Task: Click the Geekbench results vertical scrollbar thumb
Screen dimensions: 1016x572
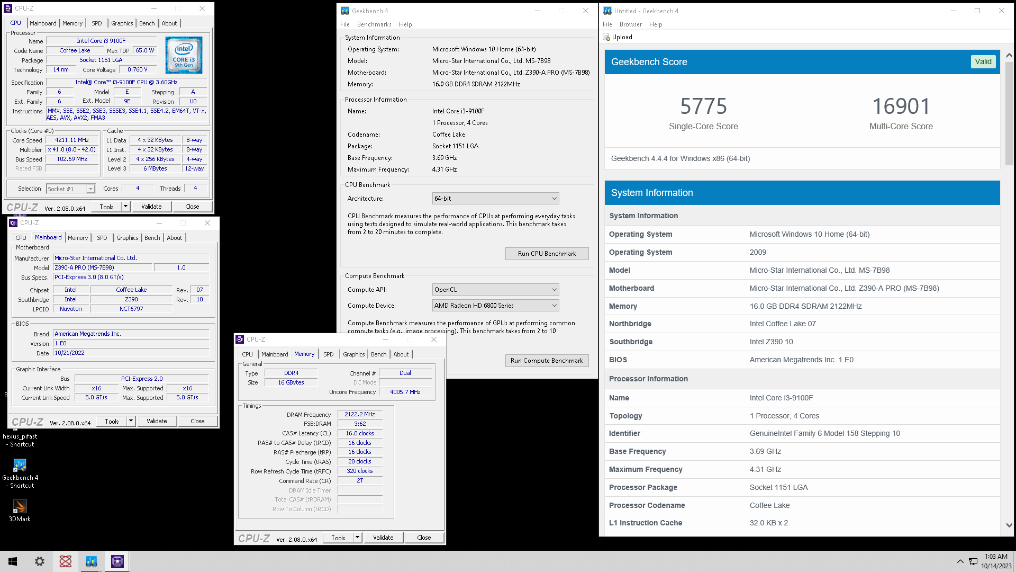Action: pyautogui.click(x=1009, y=114)
